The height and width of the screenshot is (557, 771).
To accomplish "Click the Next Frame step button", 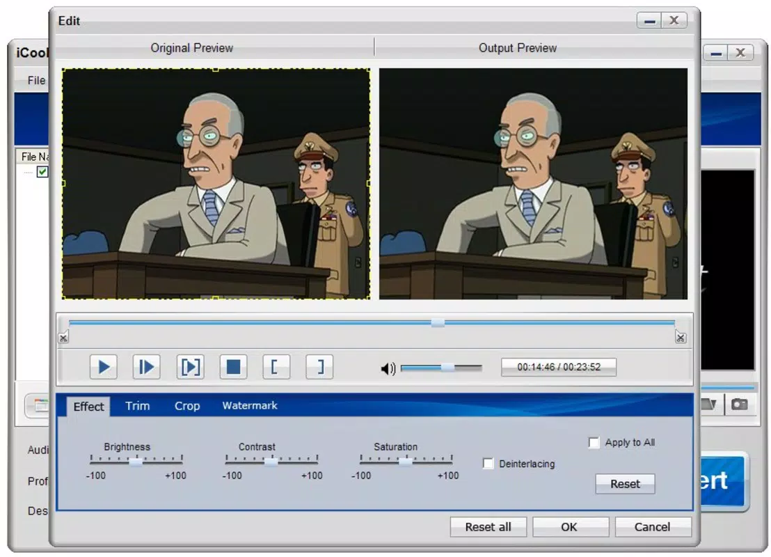I will 147,367.
